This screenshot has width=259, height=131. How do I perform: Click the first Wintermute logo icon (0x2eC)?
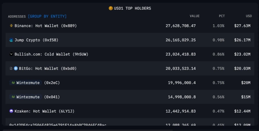[13, 83]
